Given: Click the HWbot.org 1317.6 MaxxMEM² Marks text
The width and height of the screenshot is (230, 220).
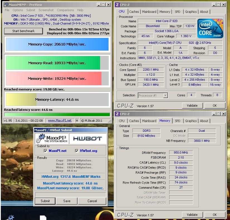Looking at the screenshot, I should [x=71, y=177].
